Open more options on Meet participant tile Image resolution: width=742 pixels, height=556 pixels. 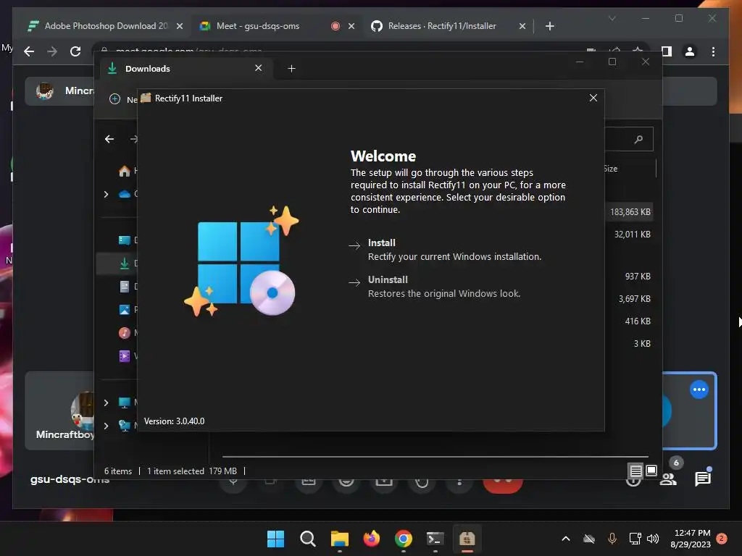click(699, 389)
